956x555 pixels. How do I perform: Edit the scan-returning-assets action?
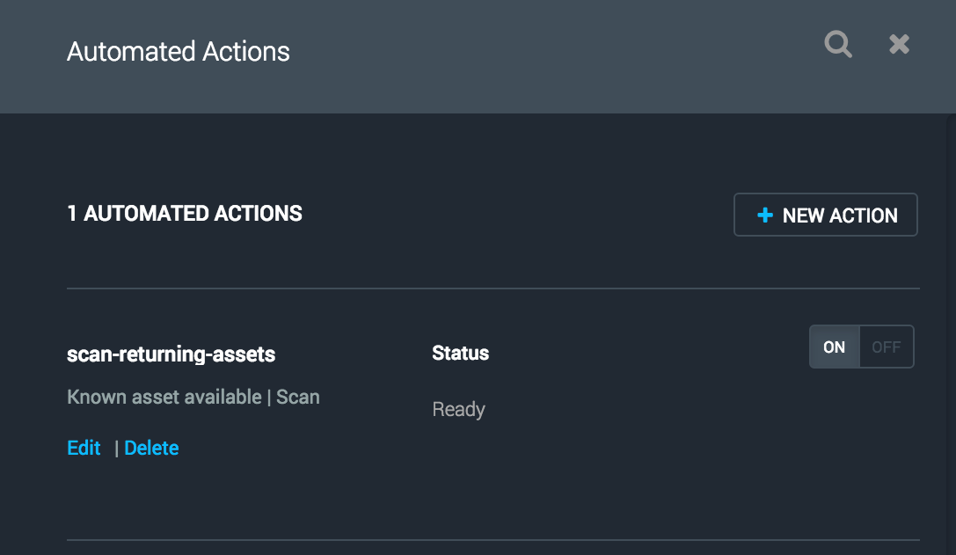pyautogui.click(x=84, y=448)
